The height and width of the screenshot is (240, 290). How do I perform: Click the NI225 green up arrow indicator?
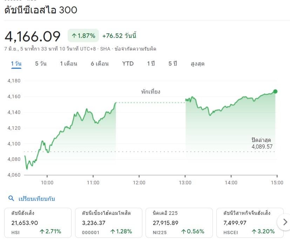pyautogui.click(x=184, y=231)
